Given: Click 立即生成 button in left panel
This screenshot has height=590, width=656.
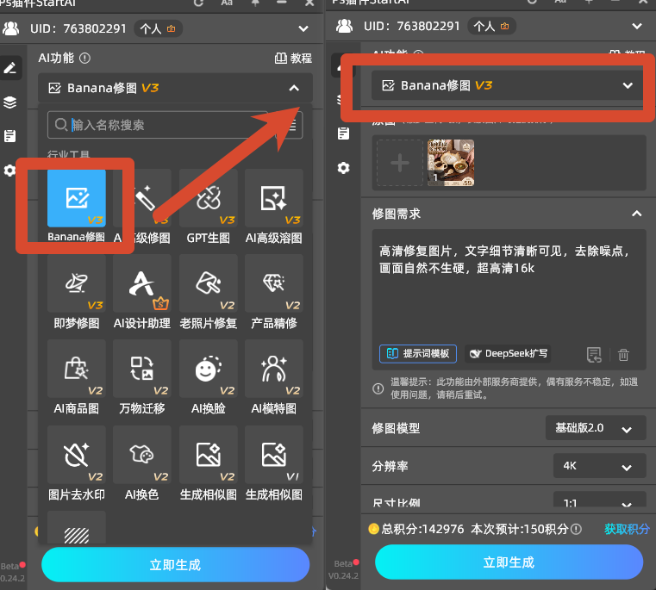Looking at the screenshot, I should tap(175, 564).
